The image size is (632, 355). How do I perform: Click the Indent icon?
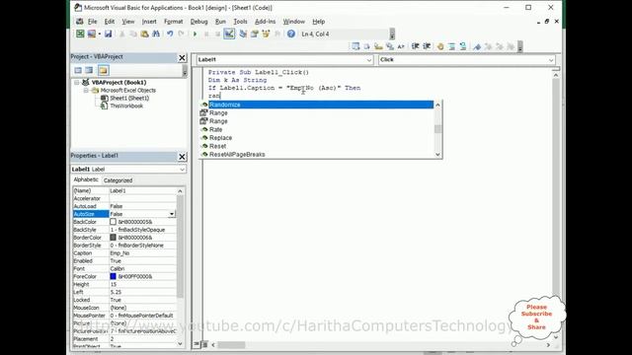(x=415, y=46)
